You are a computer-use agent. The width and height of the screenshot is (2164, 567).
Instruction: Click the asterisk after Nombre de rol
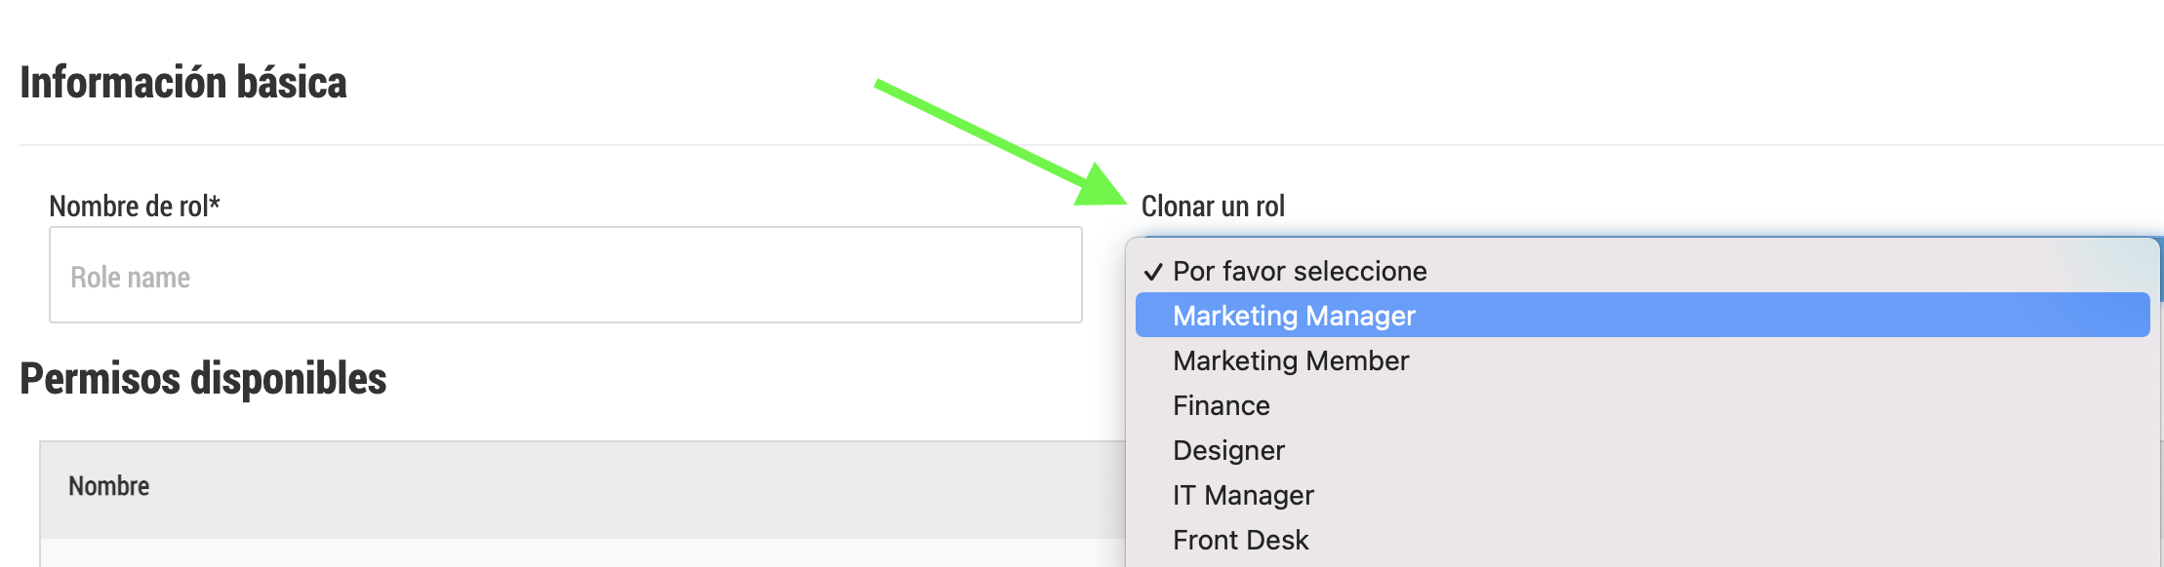(215, 203)
